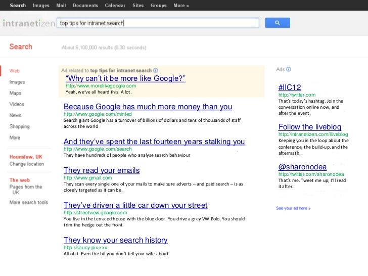
Task: Select the Shopping filter in sidebar
Action: click(20, 126)
